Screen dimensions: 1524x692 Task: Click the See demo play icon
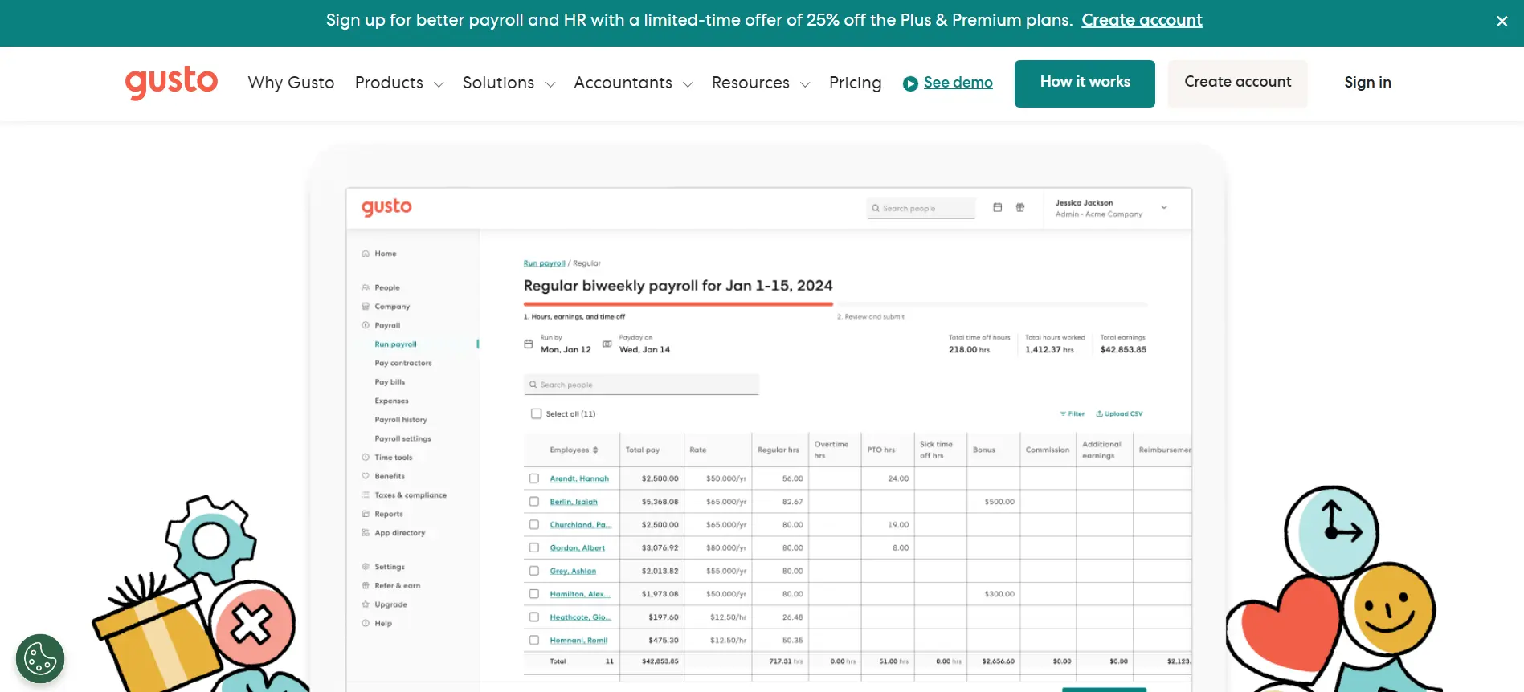point(910,83)
